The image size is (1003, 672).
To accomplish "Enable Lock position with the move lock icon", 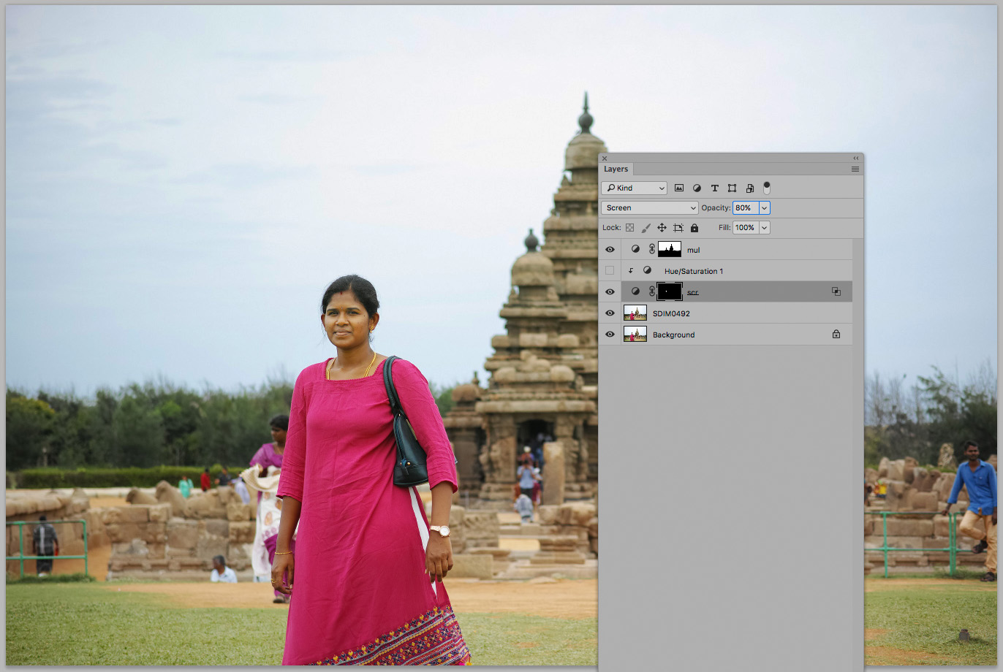I will (662, 227).
